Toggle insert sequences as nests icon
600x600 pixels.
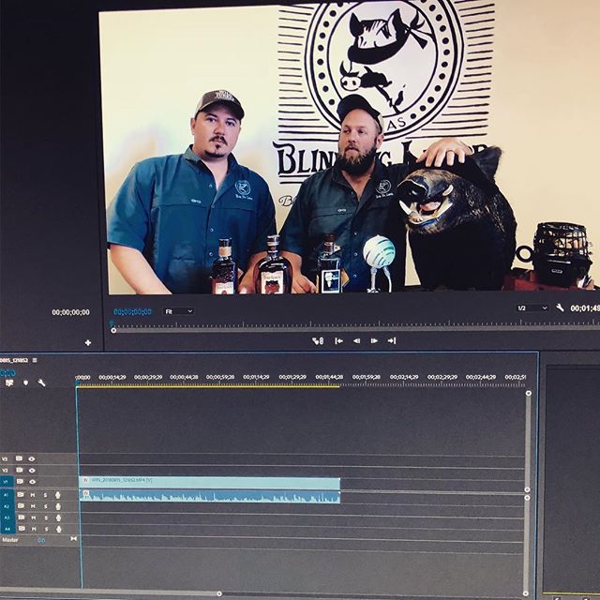tap(9, 382)
